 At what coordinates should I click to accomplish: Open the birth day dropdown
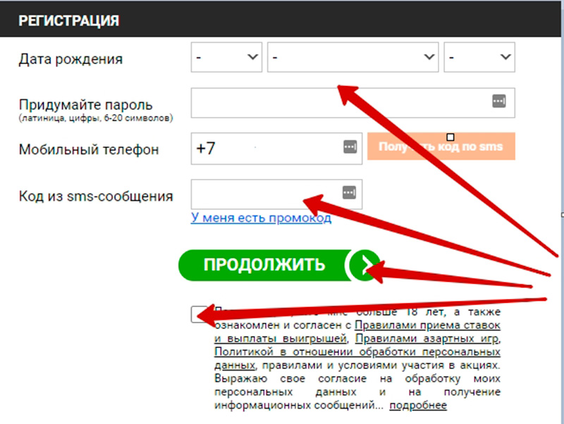pos(226,58)
